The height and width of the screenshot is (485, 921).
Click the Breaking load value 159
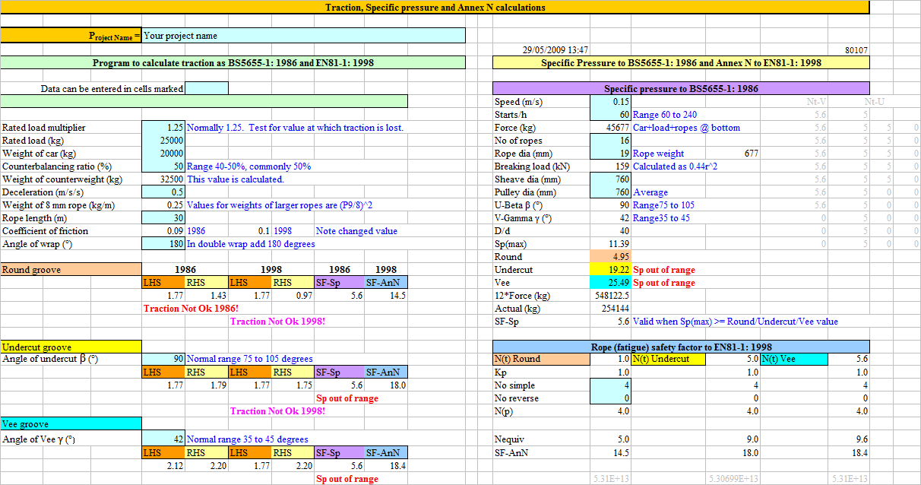click(x=610, y=166)
